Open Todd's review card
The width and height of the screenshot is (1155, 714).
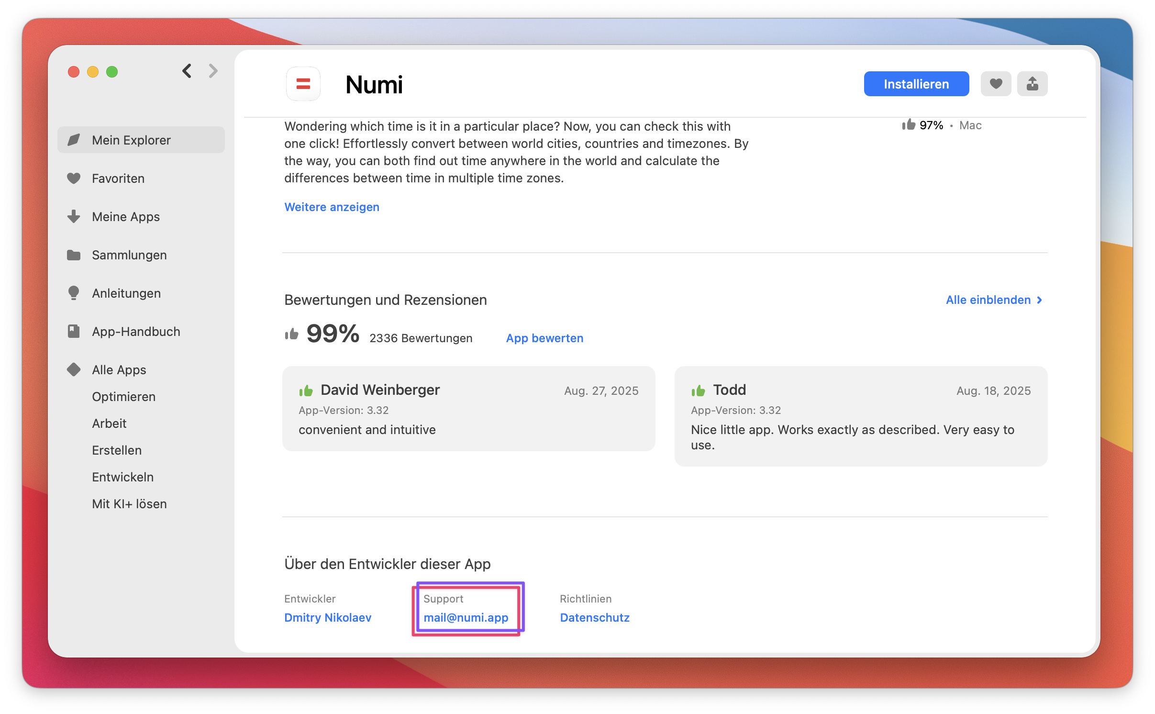pos(861,416)
